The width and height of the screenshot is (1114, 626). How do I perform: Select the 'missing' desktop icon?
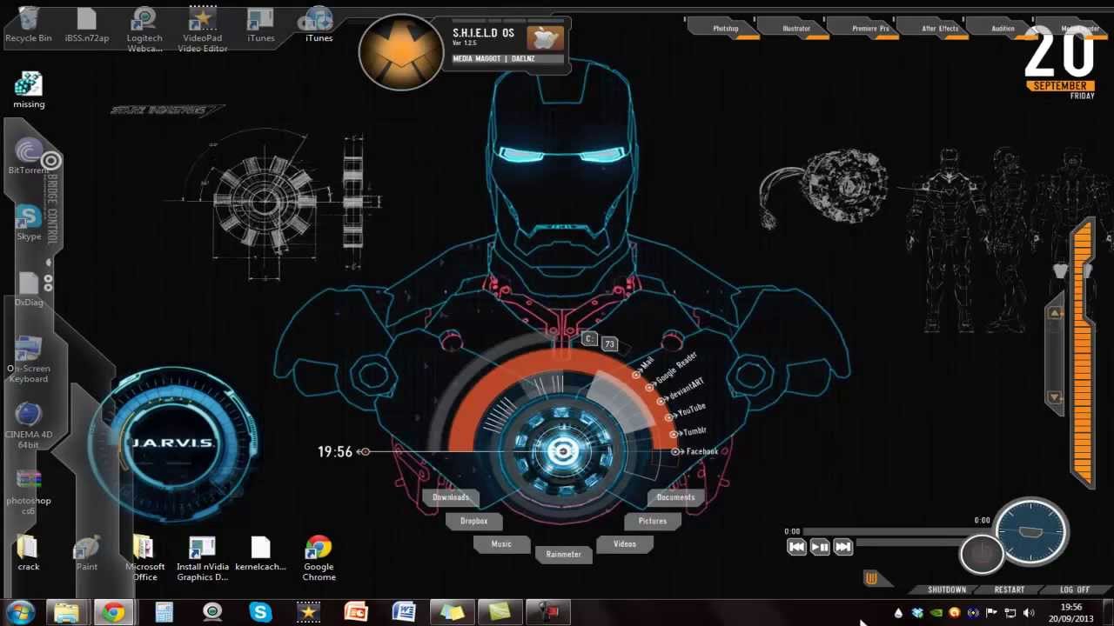[29, 90]
